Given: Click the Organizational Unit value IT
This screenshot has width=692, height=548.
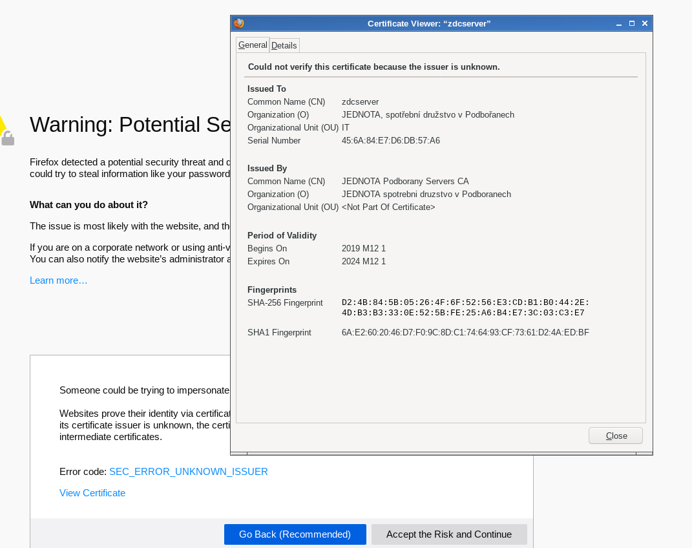Looking at the screenshot, I should pos(346,127).
